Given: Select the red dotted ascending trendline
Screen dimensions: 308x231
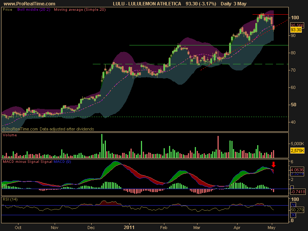Looking at the screenshot, I should click(244, 45).
